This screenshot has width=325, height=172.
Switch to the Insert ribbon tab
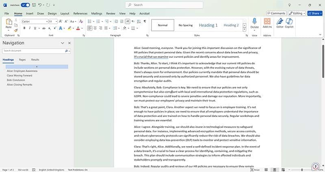[x=29, y=13]
